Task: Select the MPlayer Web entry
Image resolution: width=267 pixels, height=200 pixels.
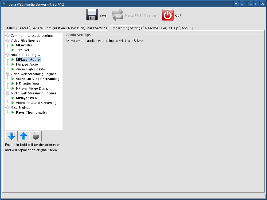Action: pyautogui.click(x=26, y=98)
